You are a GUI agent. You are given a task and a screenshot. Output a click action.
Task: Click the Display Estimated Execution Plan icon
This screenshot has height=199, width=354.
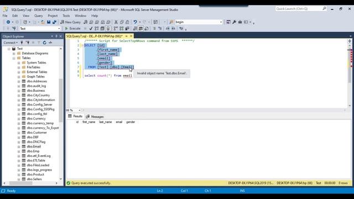97,28
